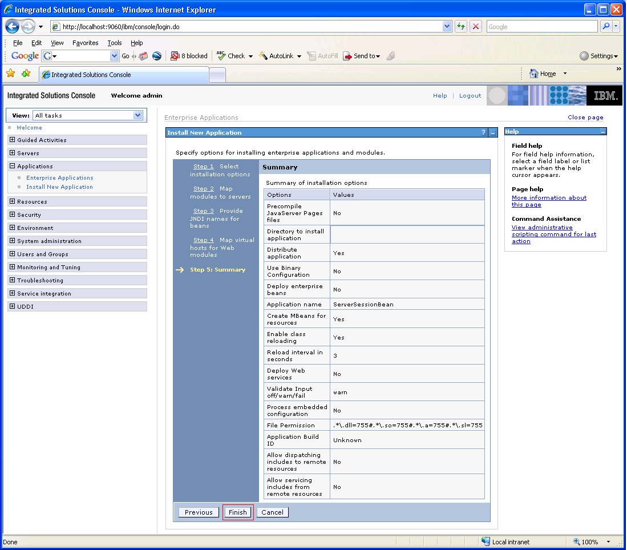Minimize the Help panel

pos(602,132)
